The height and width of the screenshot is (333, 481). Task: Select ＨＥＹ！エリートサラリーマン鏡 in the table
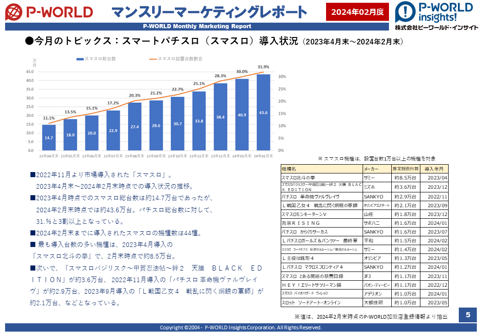(312, 285)
